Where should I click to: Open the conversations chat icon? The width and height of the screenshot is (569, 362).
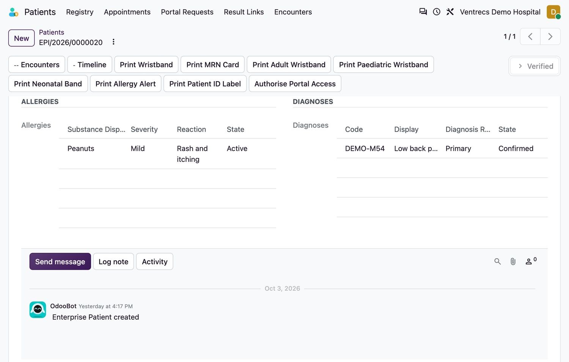[423, 12]
